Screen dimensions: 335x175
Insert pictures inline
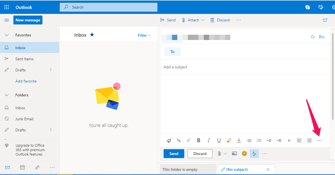click(234, 154)
